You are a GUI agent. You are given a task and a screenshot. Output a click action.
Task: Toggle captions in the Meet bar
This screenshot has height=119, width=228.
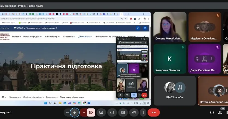[x=123, y=112]
